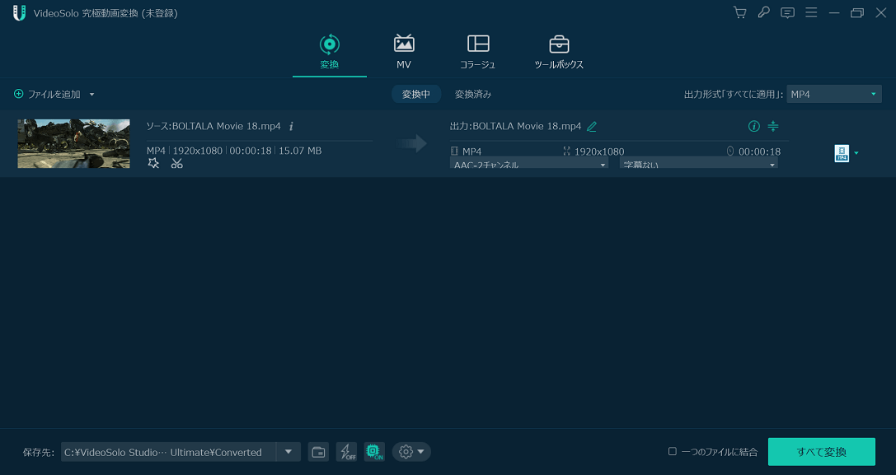The width and height of the screenshot is (896, 475).
Task: Switch to the ツールボックス tab
Action: [559, 52]
